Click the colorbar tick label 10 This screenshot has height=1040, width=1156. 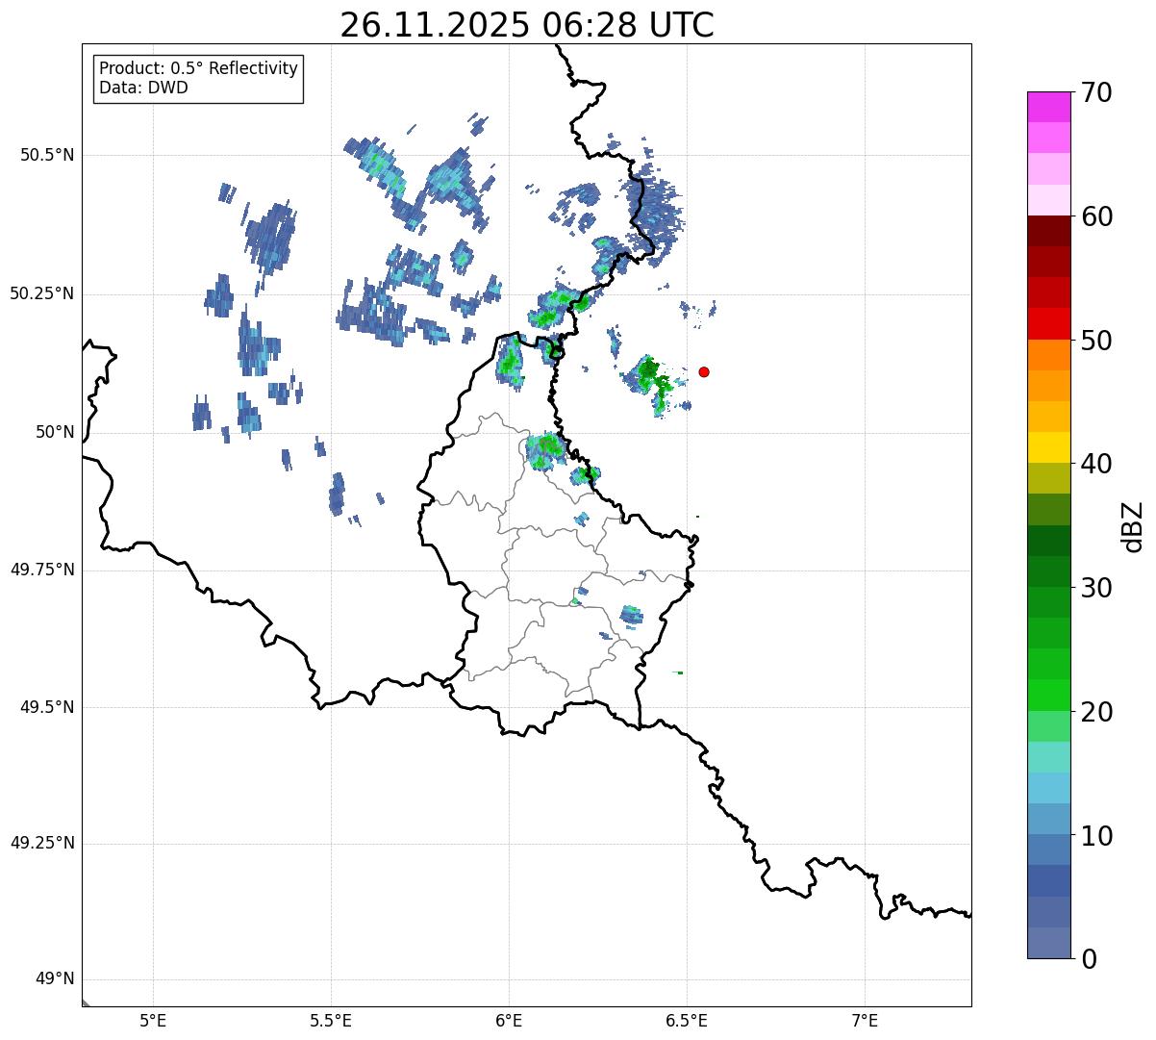(x=1096, y=837)
